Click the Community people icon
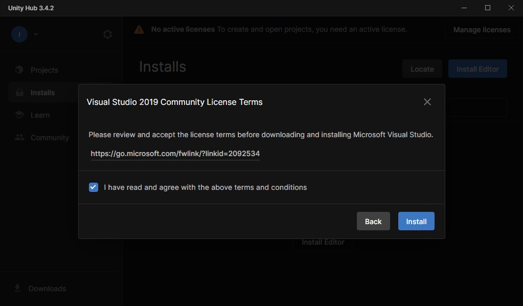Image resolution: width=523 pixels, height=306 pixels. pyautogui.click(x=19, y=137)
